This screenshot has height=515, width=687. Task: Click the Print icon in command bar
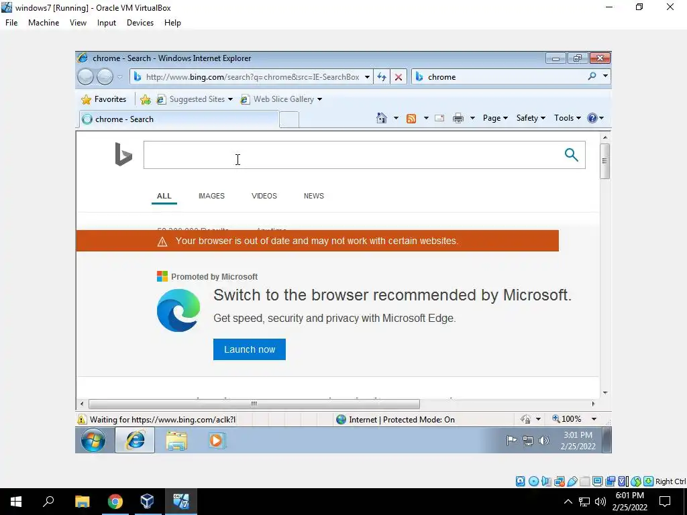(x=458, y=118)
